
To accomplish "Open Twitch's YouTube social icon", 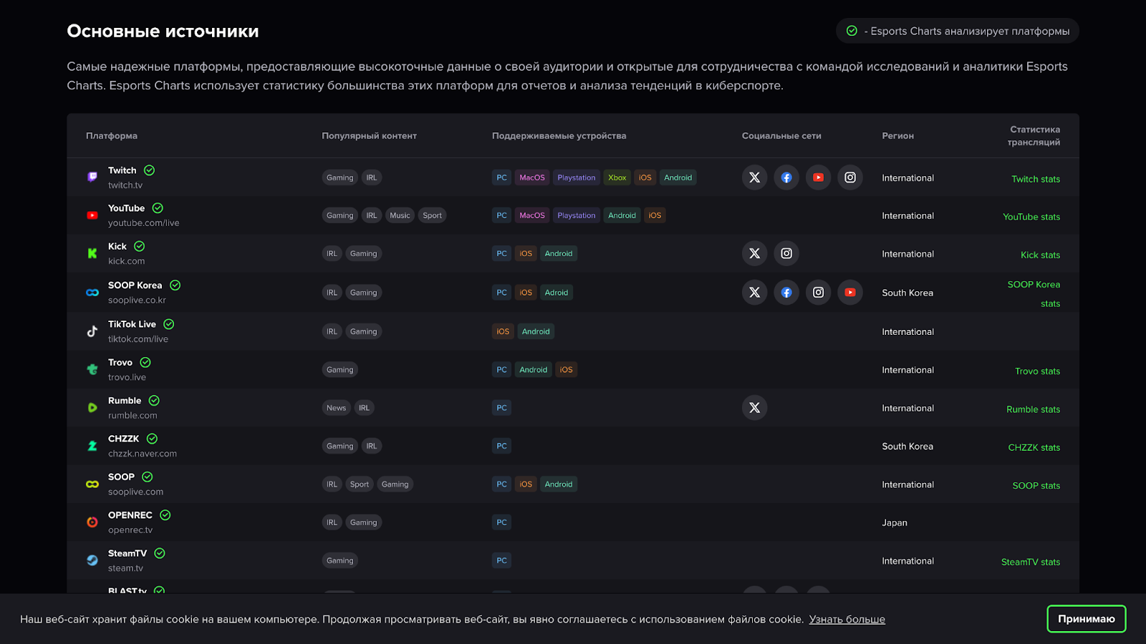I will coord(818,177).
